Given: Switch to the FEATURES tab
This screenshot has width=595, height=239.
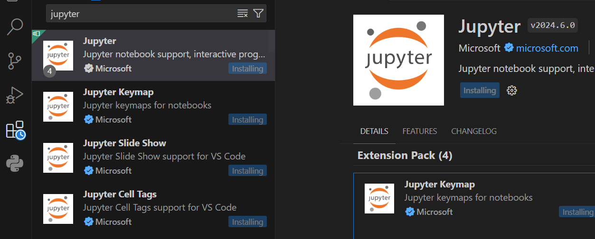Looking at the screenshot, I should click(420, 131).
